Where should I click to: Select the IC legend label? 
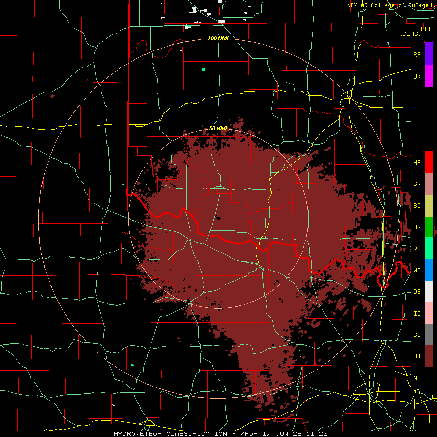[417, 313]
